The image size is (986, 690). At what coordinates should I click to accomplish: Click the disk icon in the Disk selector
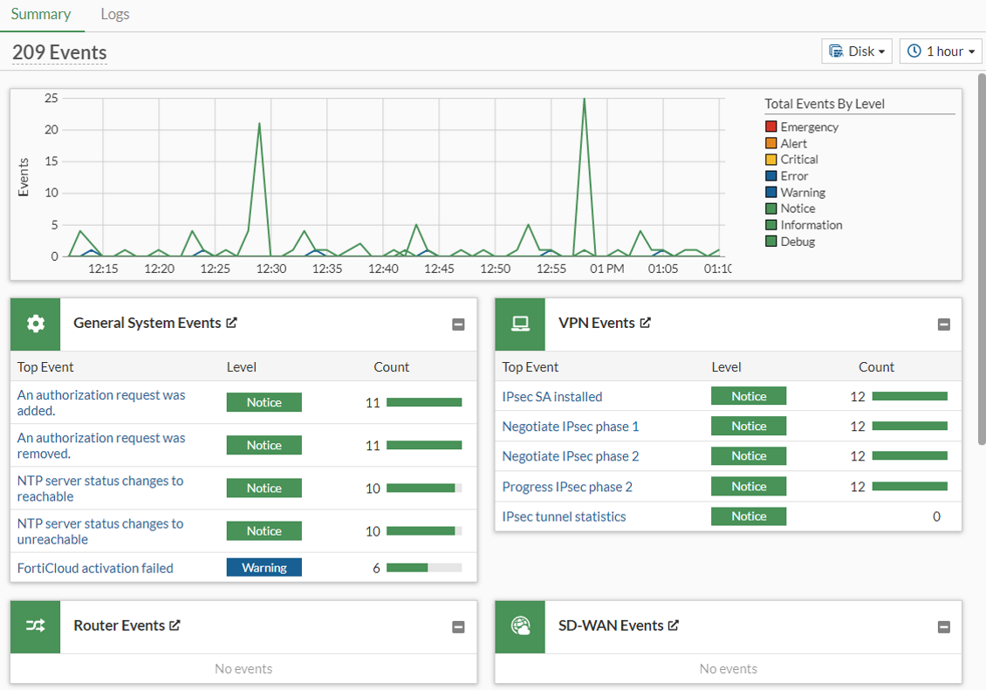pos(837,51)
